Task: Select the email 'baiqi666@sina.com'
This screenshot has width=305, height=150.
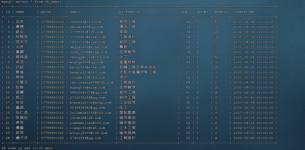Action: pos(87,67)
